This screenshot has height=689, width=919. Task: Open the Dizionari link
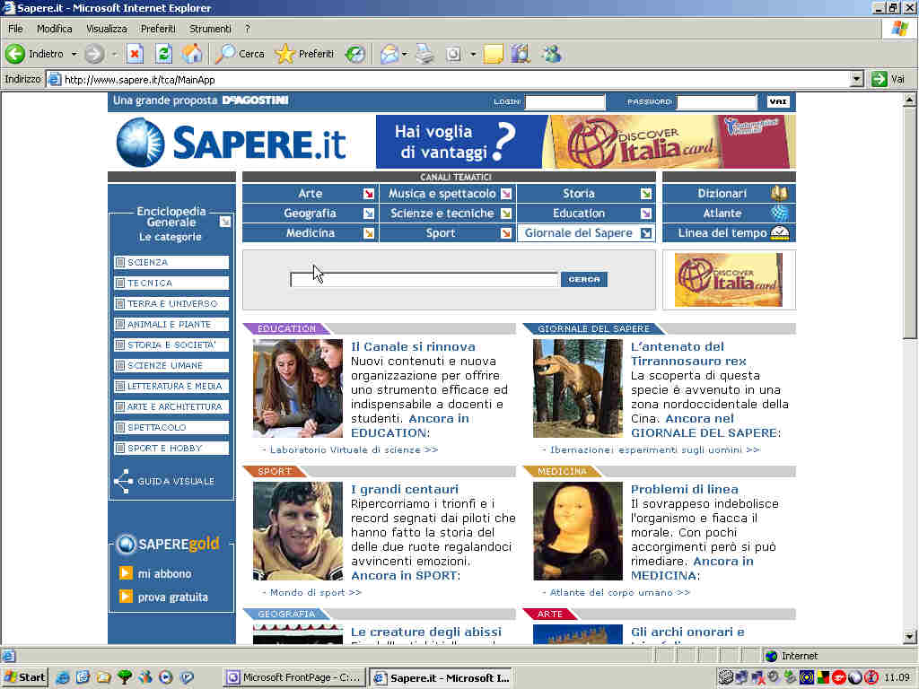click(729, 194)
